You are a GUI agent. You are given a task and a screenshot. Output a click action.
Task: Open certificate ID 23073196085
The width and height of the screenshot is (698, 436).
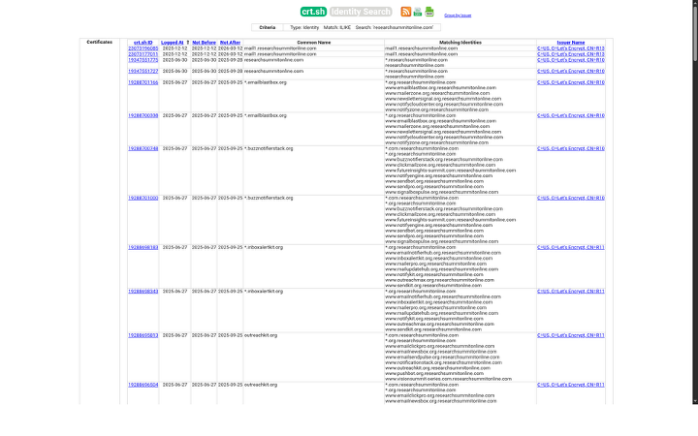(x=143, y=48)
